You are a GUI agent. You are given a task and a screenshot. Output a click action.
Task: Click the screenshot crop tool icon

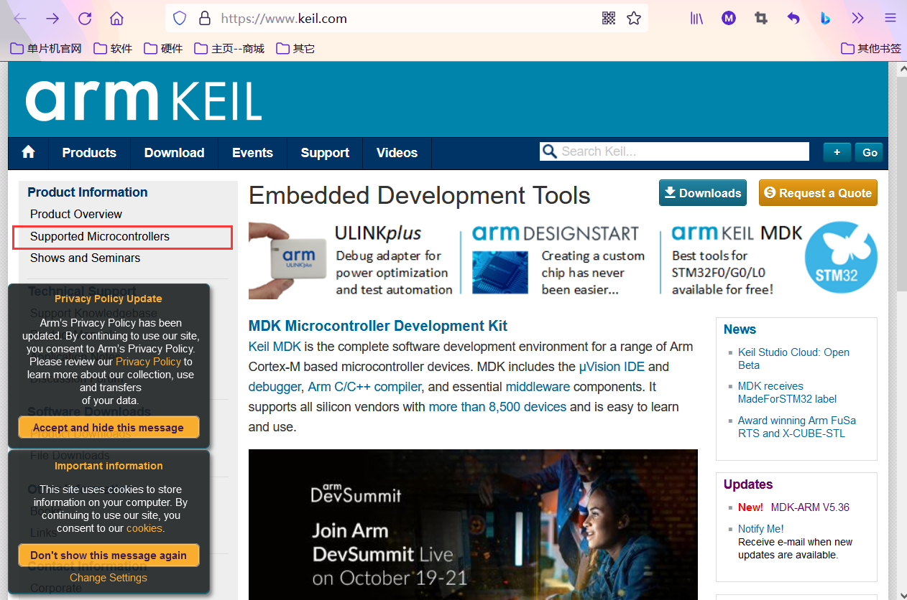click(761, 18)
